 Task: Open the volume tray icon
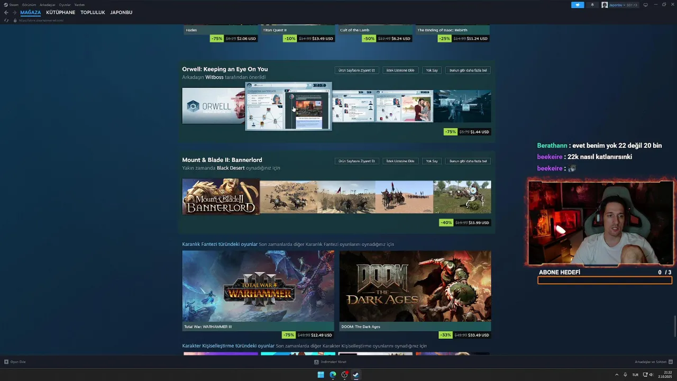[651, 375]
